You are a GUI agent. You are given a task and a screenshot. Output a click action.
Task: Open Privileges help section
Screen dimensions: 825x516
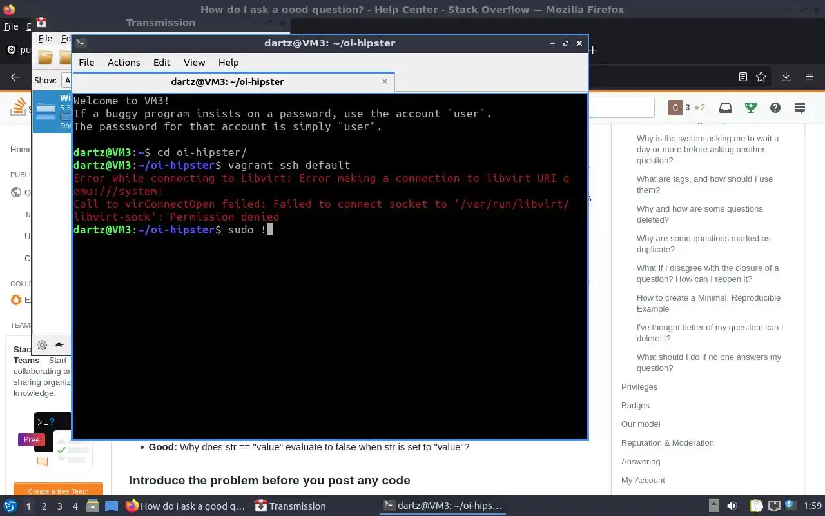pyautogui.click(x=639, y=387)
